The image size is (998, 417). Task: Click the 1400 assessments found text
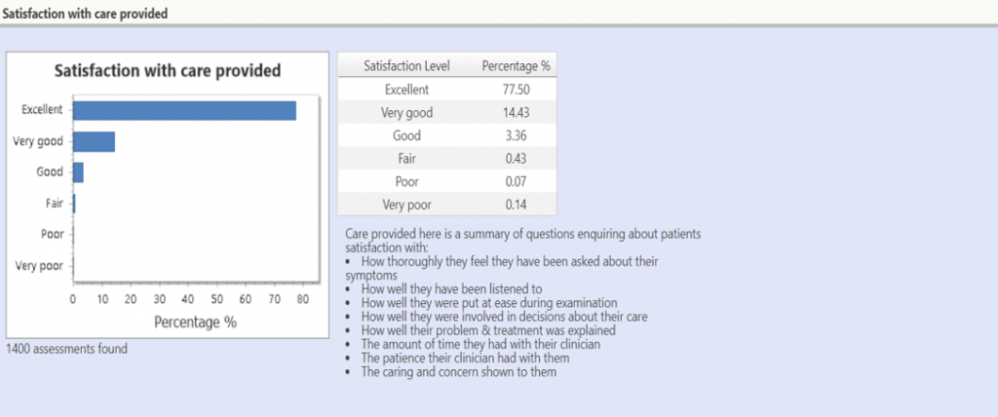click(x=66, y=348)
